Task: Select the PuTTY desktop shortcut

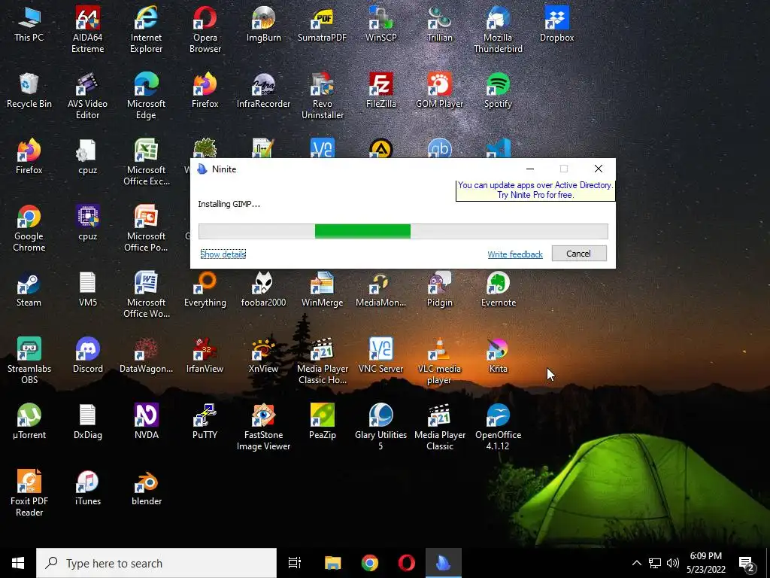Action: 205,421
